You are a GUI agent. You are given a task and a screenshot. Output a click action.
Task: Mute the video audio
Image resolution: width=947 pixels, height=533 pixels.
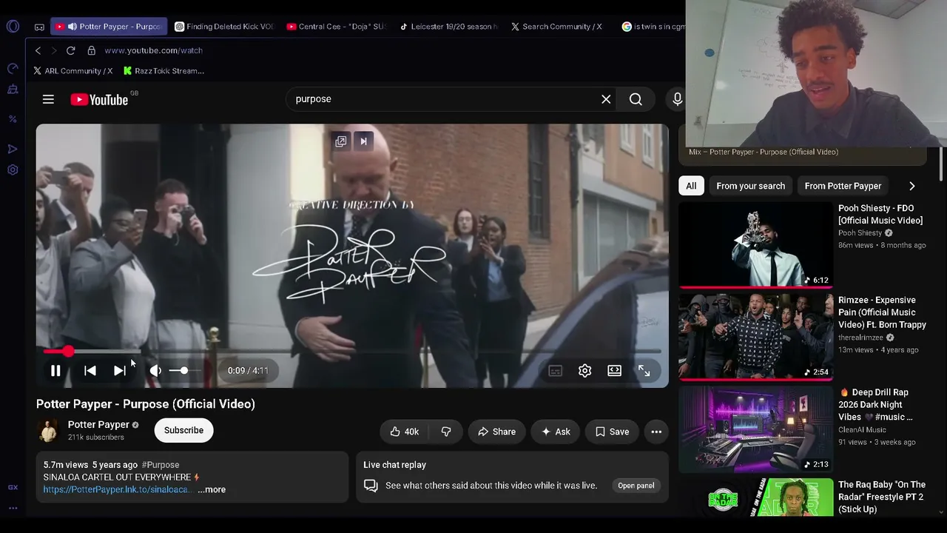[155, 371]
